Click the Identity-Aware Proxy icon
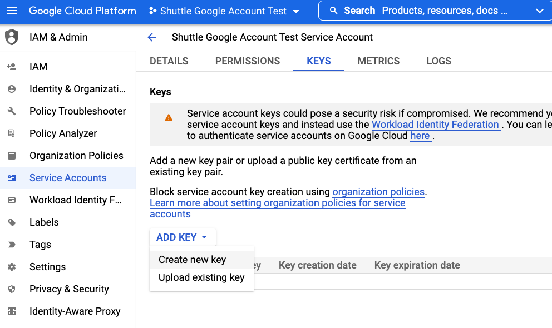This screenshot has width=552, height=328. (x=12, y=311)
